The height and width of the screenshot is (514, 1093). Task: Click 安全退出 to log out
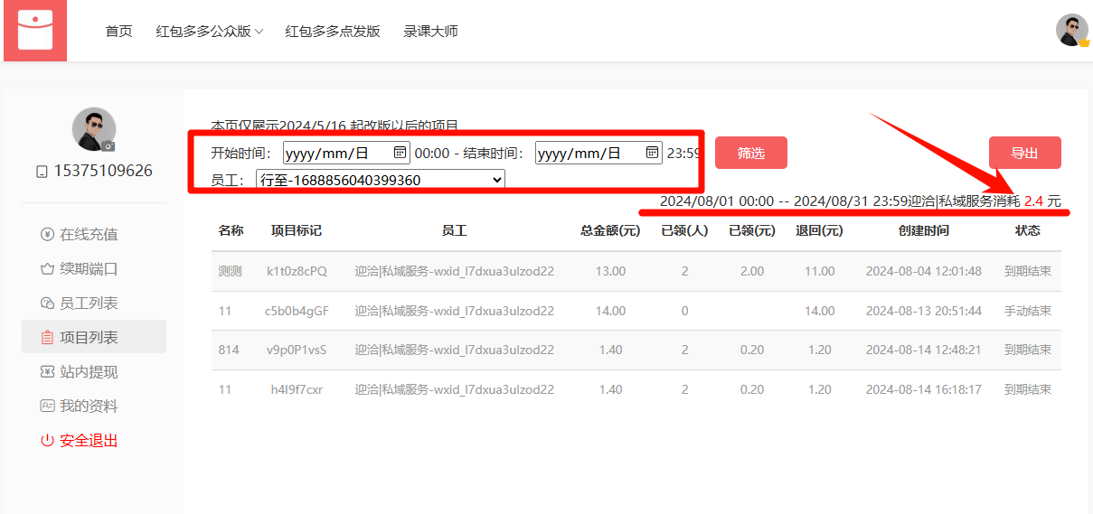(x=89, y=441)
